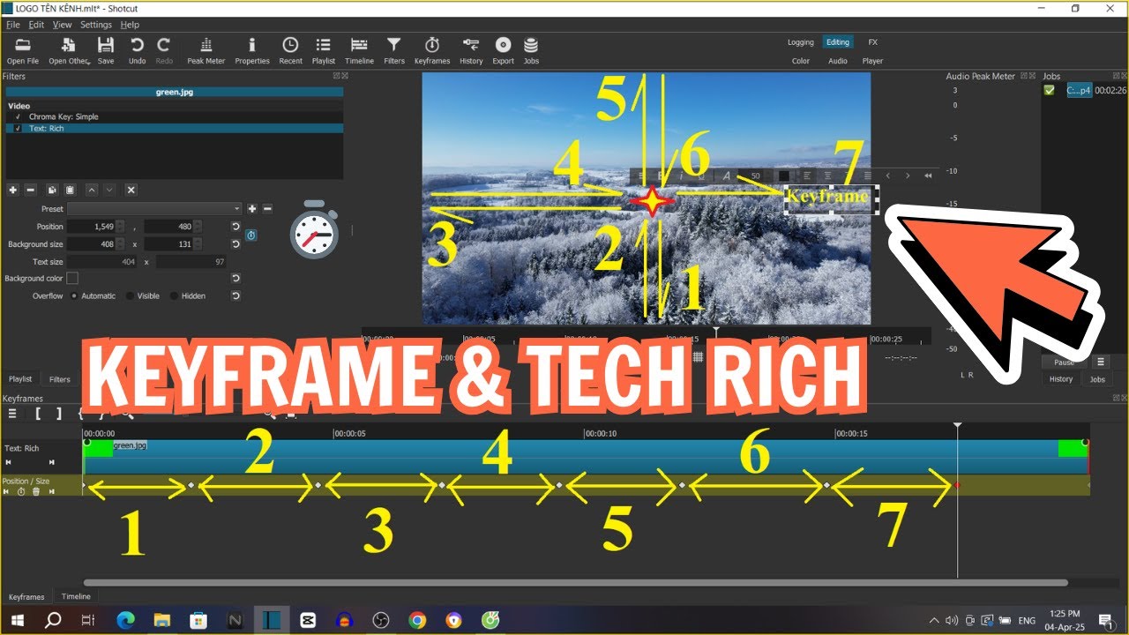The height and width of the screenshot is (635, 1129).
Task: Open the Jobs toolbar icon
Action: click(531, 45)
